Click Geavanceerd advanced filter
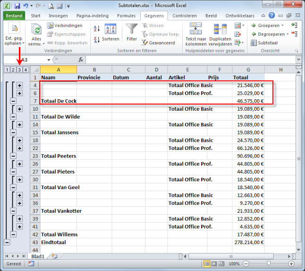The image size is (305, 271). tap(158, 43)
